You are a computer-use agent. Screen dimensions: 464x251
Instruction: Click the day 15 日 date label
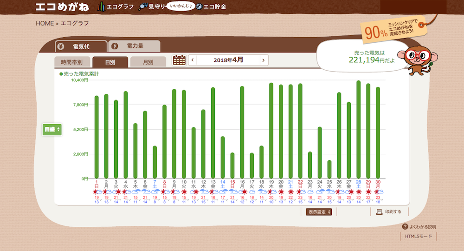(232, 184)
